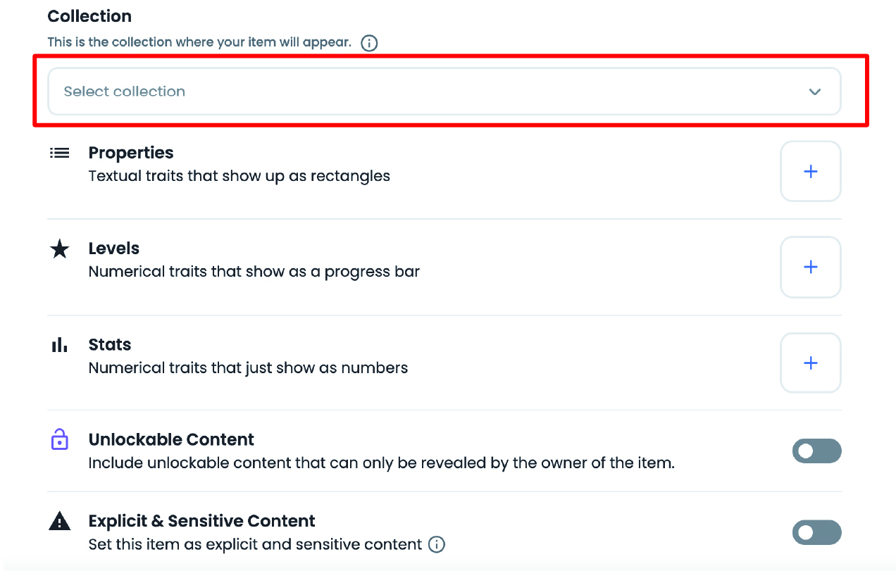This screenshot has height=571, width=896.
Task: Add a new Levels trait
Action: point(810,267)
